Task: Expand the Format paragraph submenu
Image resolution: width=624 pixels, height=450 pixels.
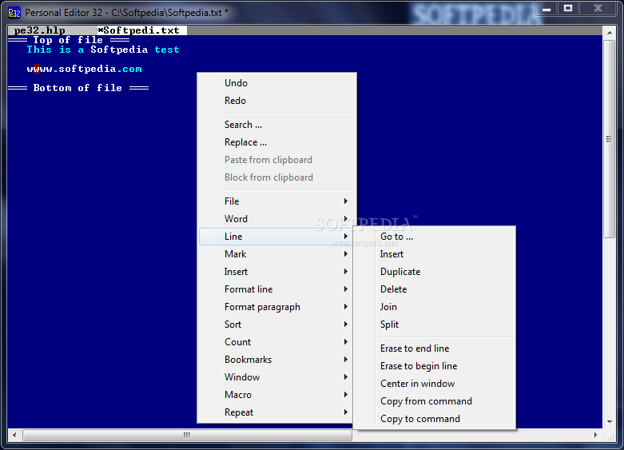Action: 277,307
